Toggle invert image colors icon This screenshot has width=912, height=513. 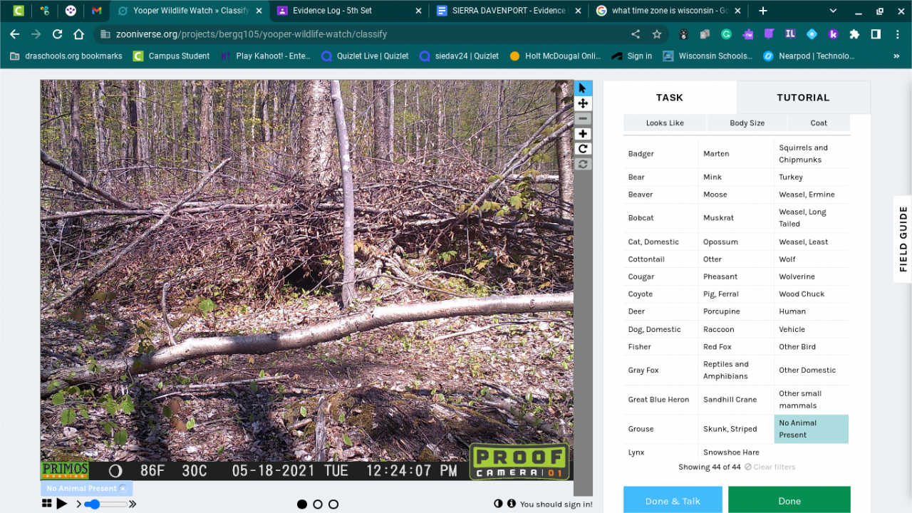click(x=498, y=504)
